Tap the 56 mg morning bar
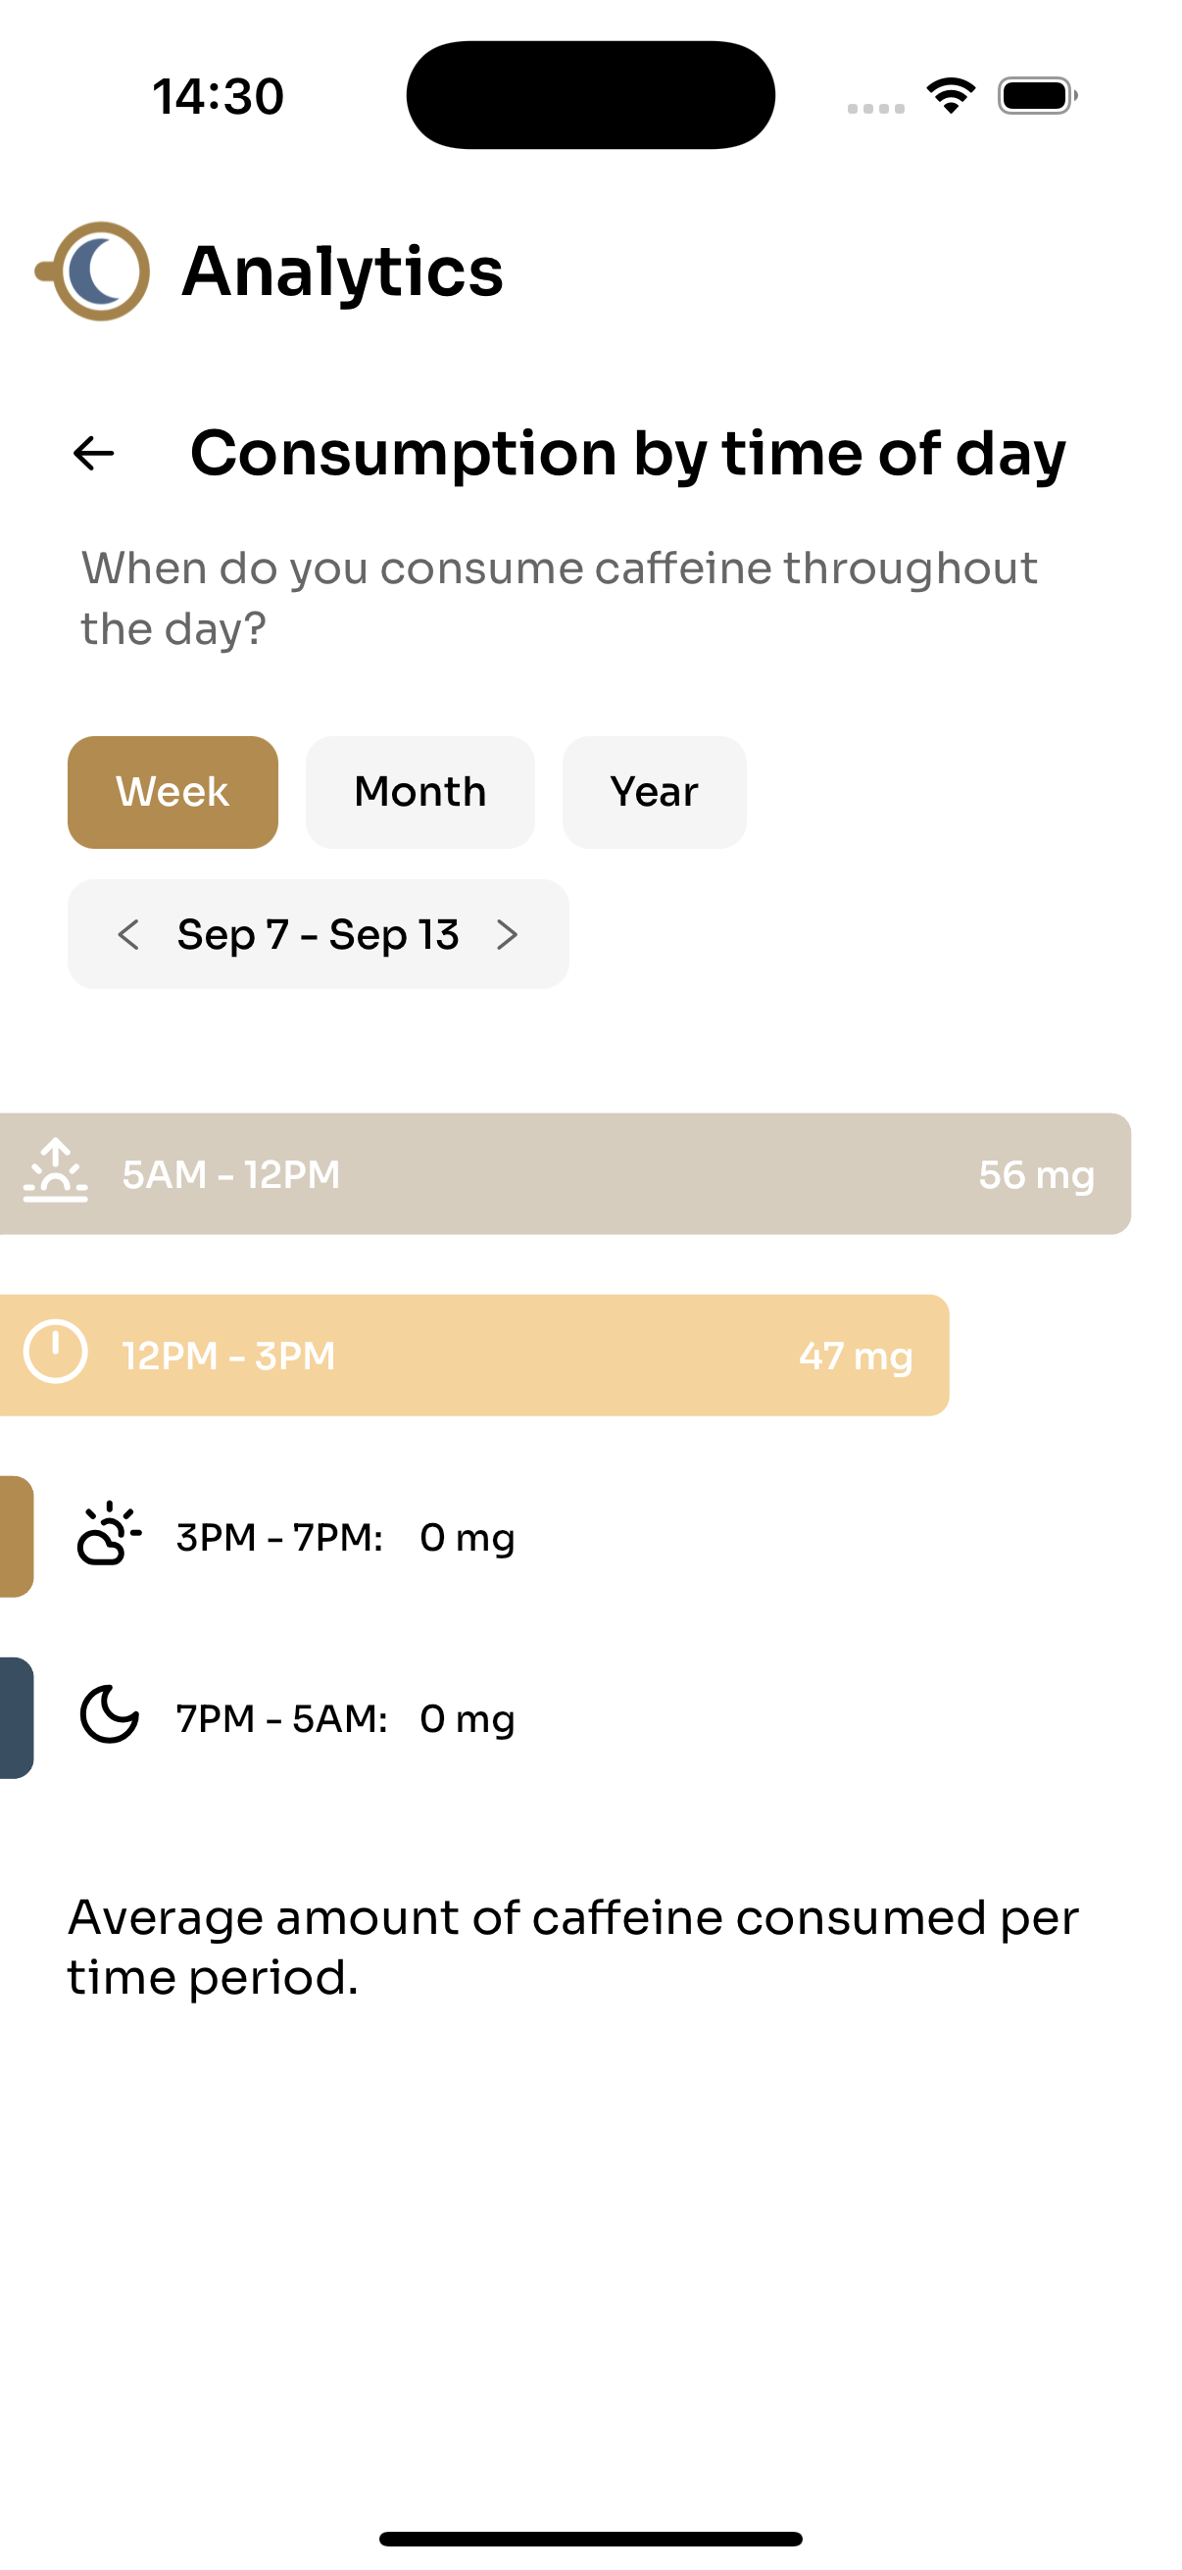1182x2570 pixels. tap(566, 1174)
